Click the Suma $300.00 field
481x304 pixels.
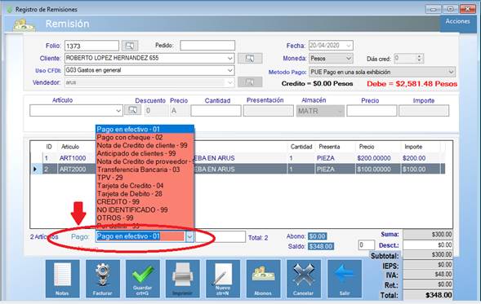[428, 235]
